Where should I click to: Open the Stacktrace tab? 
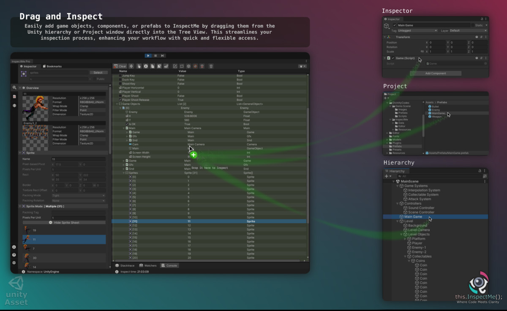[125, 265]
